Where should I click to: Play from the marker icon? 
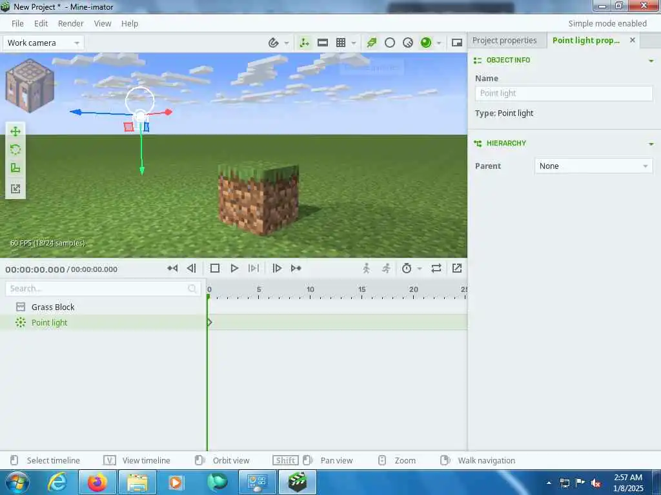(254, 268)
